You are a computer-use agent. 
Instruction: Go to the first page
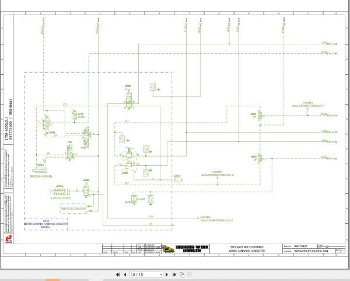[x=118, y=275]
